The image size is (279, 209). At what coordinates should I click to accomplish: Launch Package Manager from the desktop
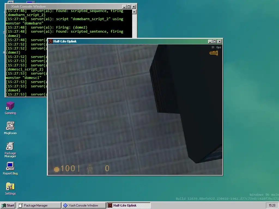pyautogui.click(x=10, y=150)
